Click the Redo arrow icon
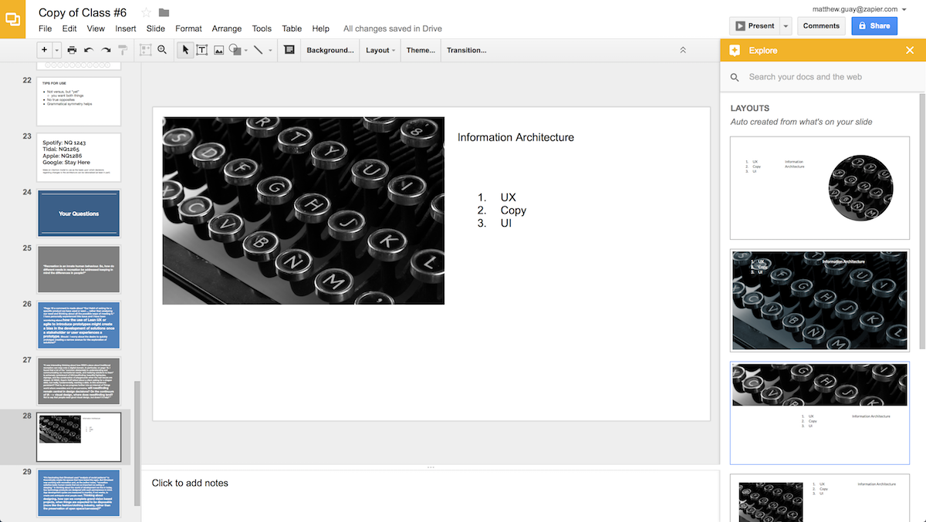Image resolution: width=926 pixels, height=522 pixels. click(x=106, y=49)
